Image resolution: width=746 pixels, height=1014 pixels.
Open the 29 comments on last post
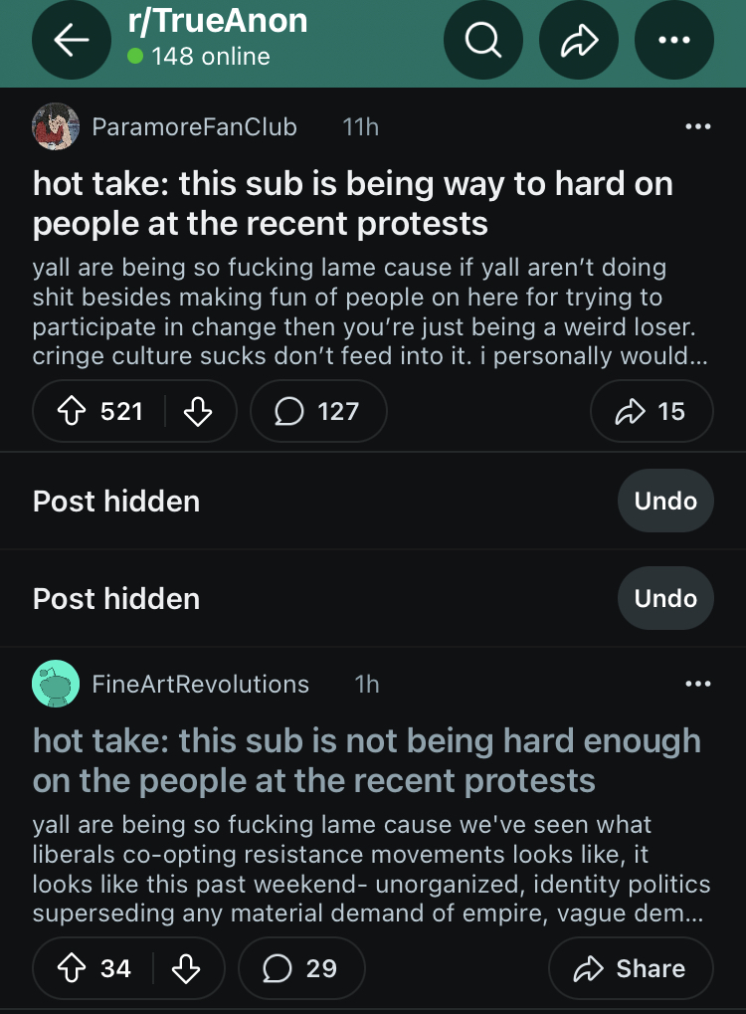[301, 968]
